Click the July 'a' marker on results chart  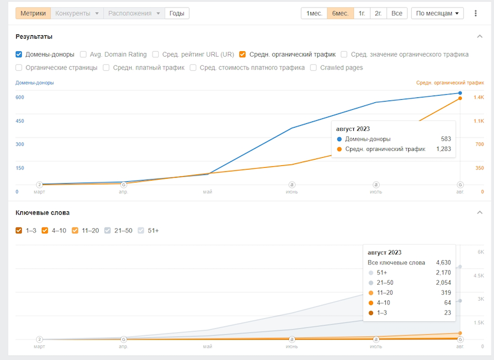[x=375, y=184]
